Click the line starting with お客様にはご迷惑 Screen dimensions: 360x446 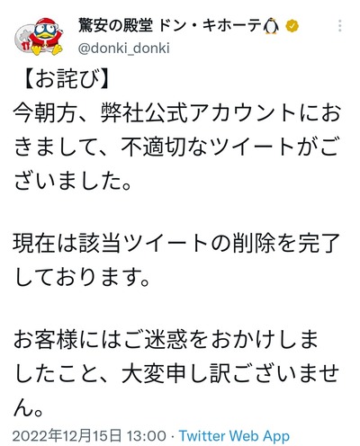pos(166,340)
